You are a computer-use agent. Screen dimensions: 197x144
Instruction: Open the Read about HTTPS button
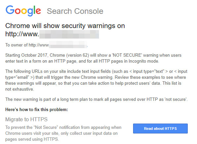pos(160,129)
